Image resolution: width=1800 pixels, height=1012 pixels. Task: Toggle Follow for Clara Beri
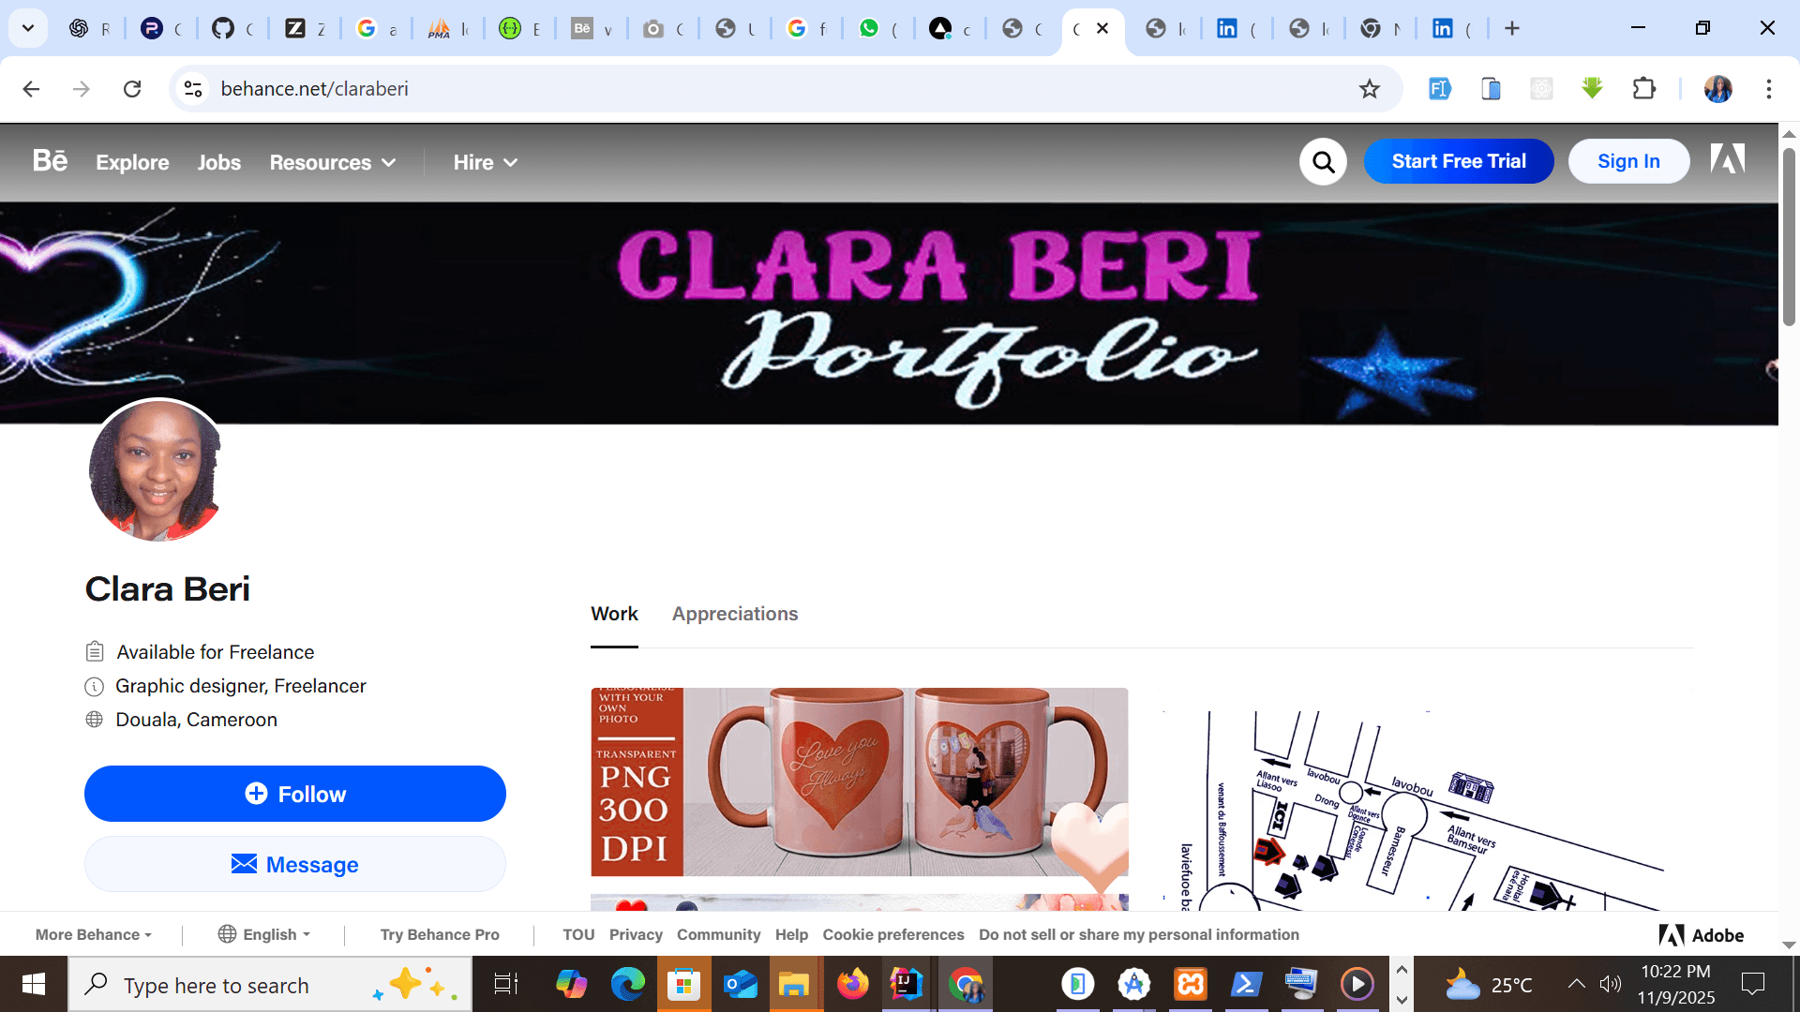pos(295,794)
